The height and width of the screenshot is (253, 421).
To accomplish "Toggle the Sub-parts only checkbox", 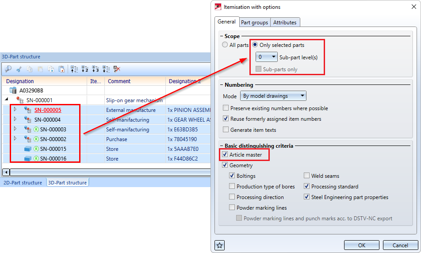I will [x=258, y=69].
